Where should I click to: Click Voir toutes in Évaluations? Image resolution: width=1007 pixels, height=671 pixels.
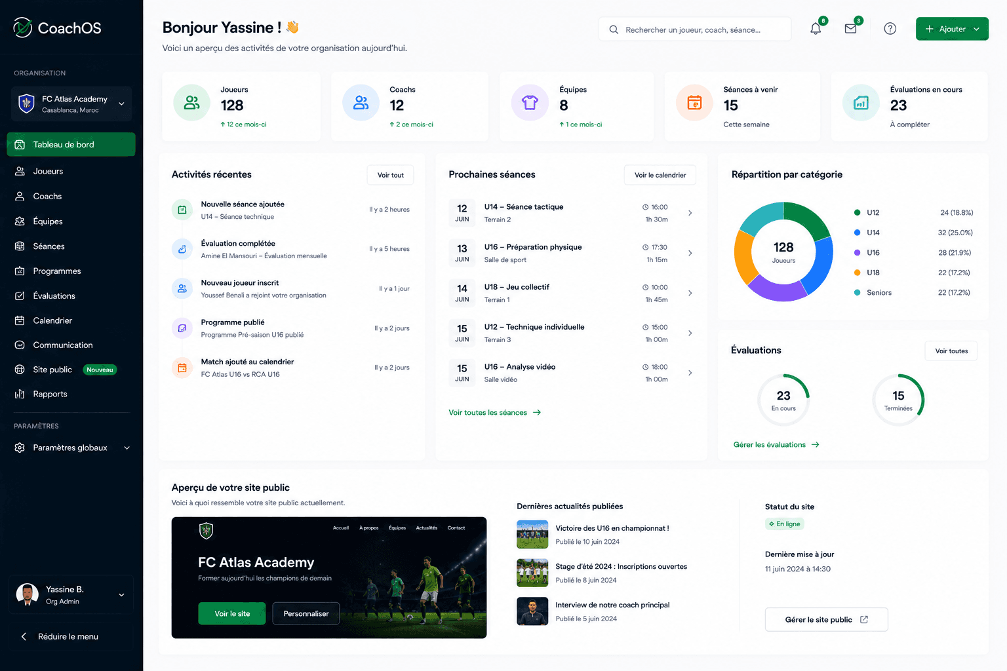click(951, 351)
